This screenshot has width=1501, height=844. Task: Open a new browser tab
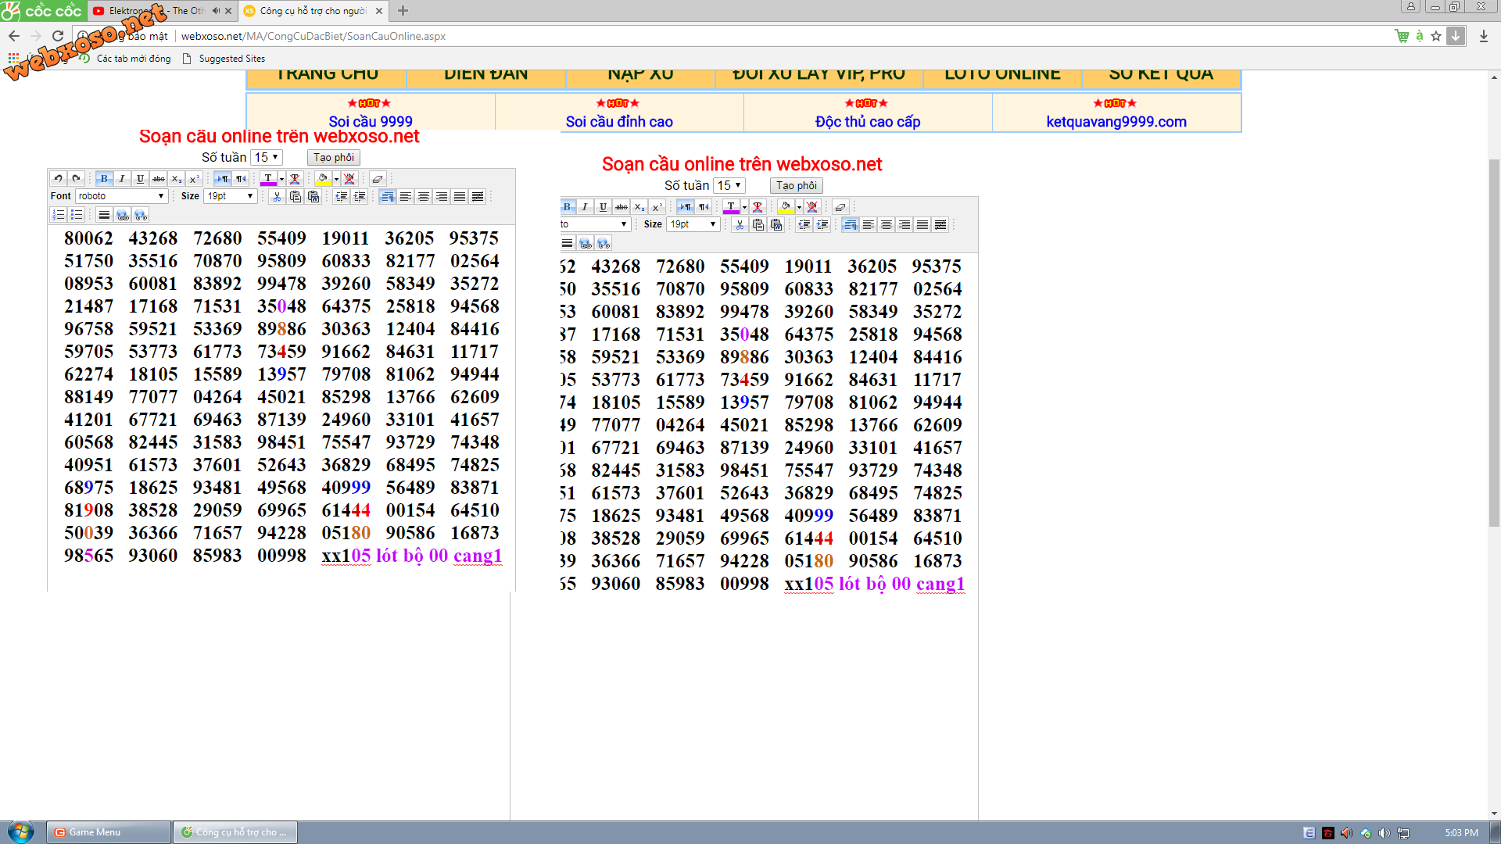click(x=403, y=11)
